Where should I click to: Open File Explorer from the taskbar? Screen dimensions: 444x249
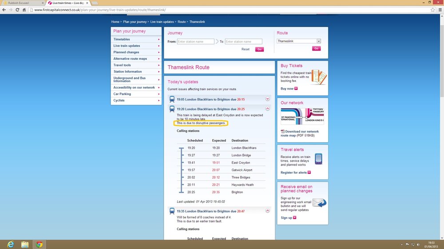point(25,245)
